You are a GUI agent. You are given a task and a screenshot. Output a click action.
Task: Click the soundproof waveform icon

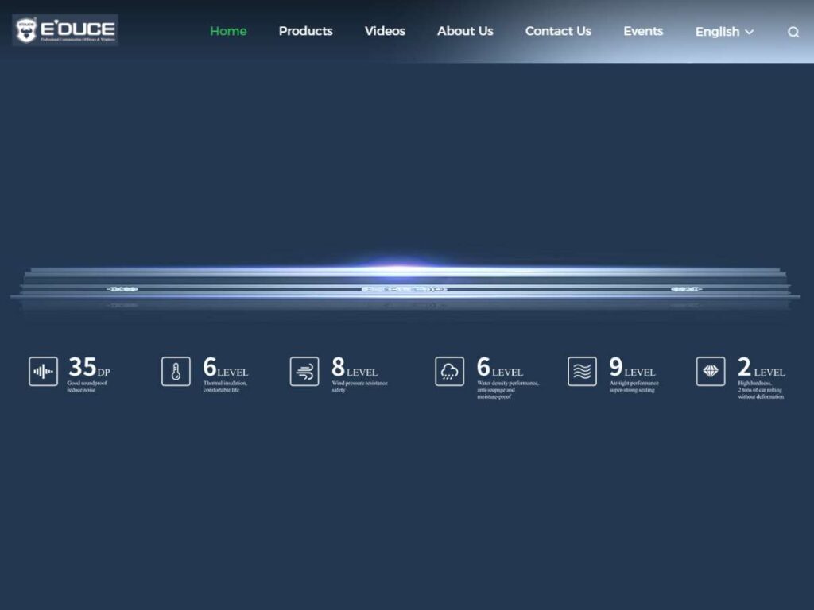(43, 371)
